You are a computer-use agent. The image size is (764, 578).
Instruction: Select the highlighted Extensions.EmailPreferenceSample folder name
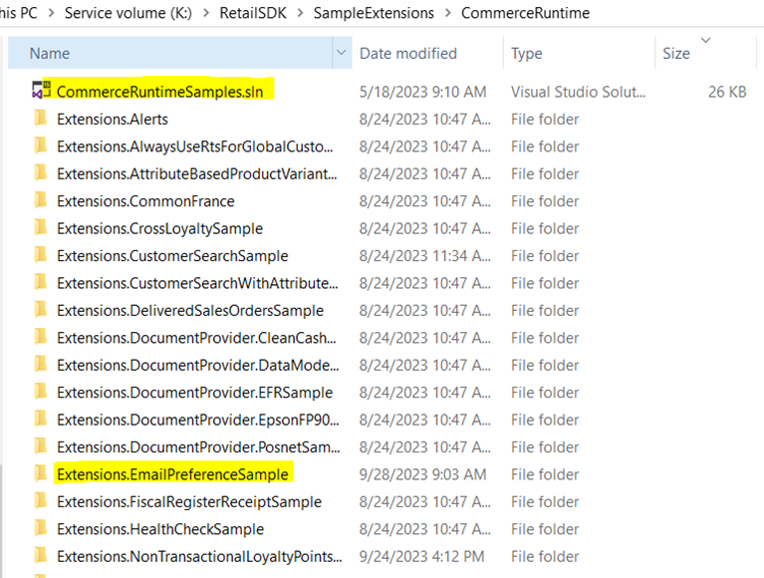point(172,473)
